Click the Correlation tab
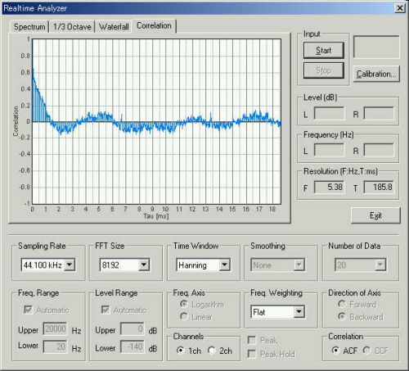 [x=154, y=25]
